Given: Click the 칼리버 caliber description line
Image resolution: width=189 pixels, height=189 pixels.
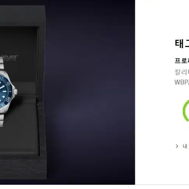Looking at the screenshot, I should pos(182,72).
